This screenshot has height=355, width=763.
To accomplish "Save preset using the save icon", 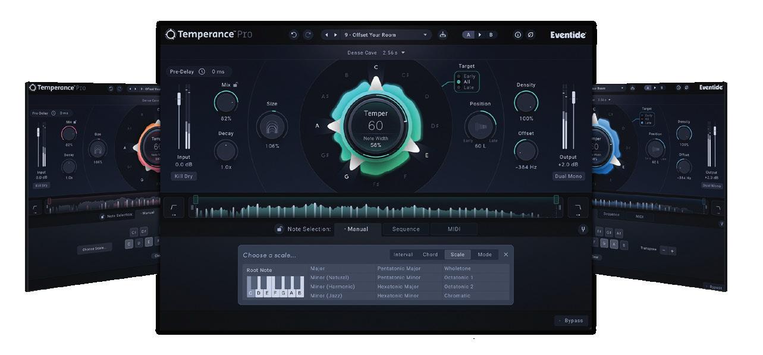I will (x=442, y=35).
